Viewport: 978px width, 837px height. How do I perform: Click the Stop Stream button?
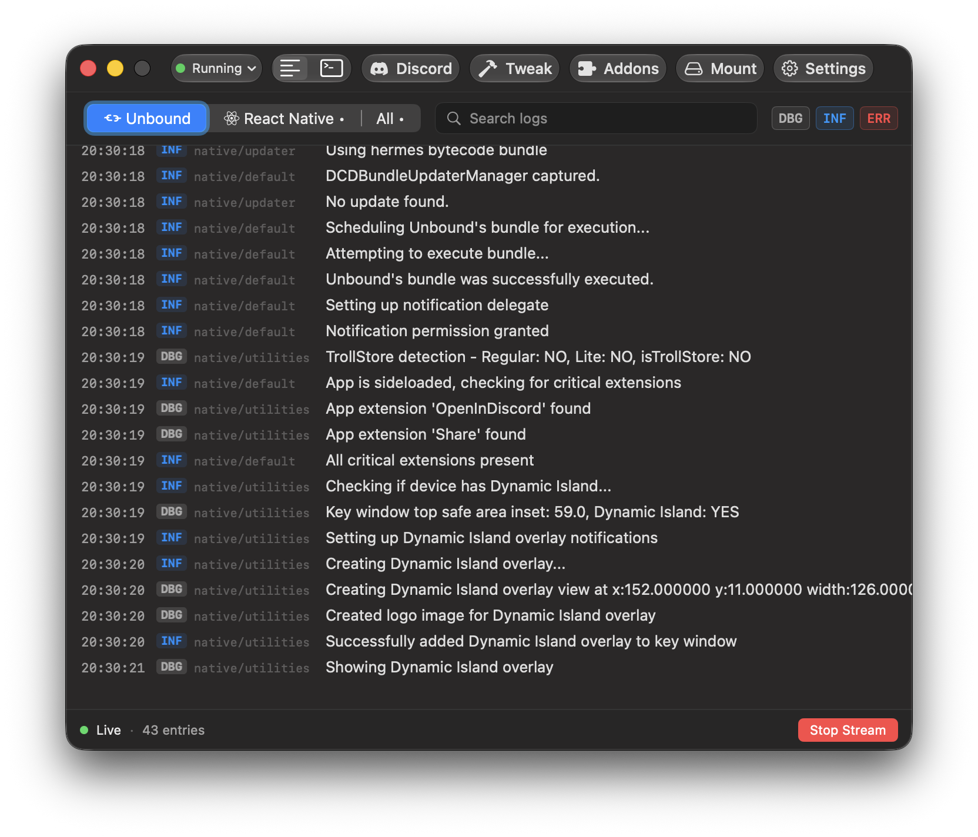(x=848, y=730)
